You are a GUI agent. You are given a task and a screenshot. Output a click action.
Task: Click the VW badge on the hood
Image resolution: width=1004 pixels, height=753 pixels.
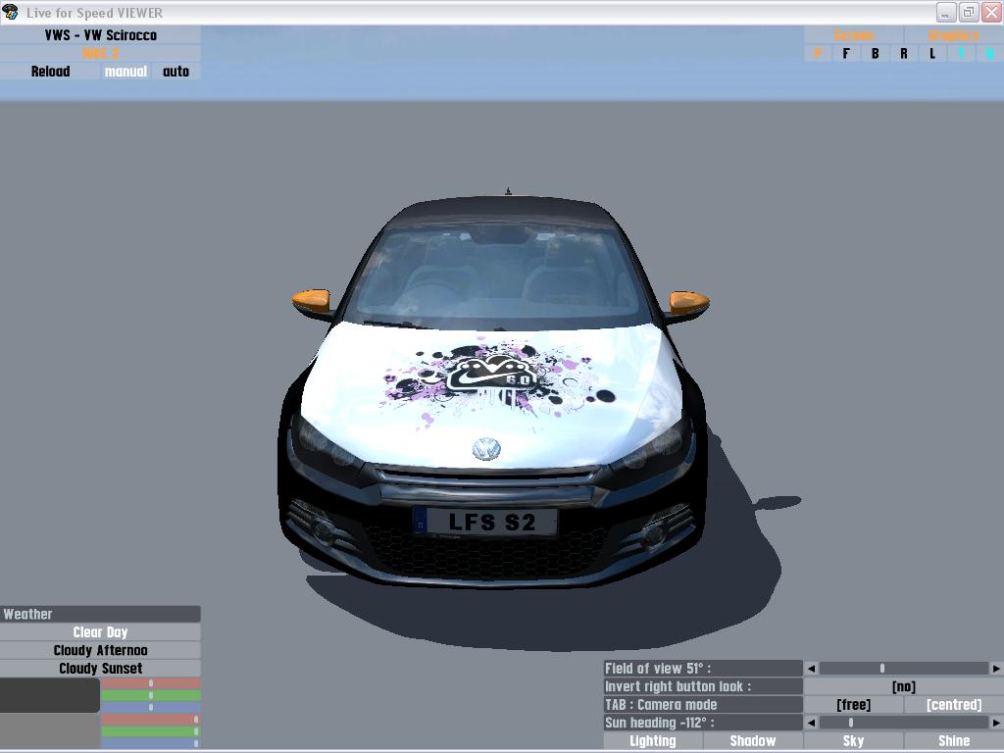click(486, 449)
